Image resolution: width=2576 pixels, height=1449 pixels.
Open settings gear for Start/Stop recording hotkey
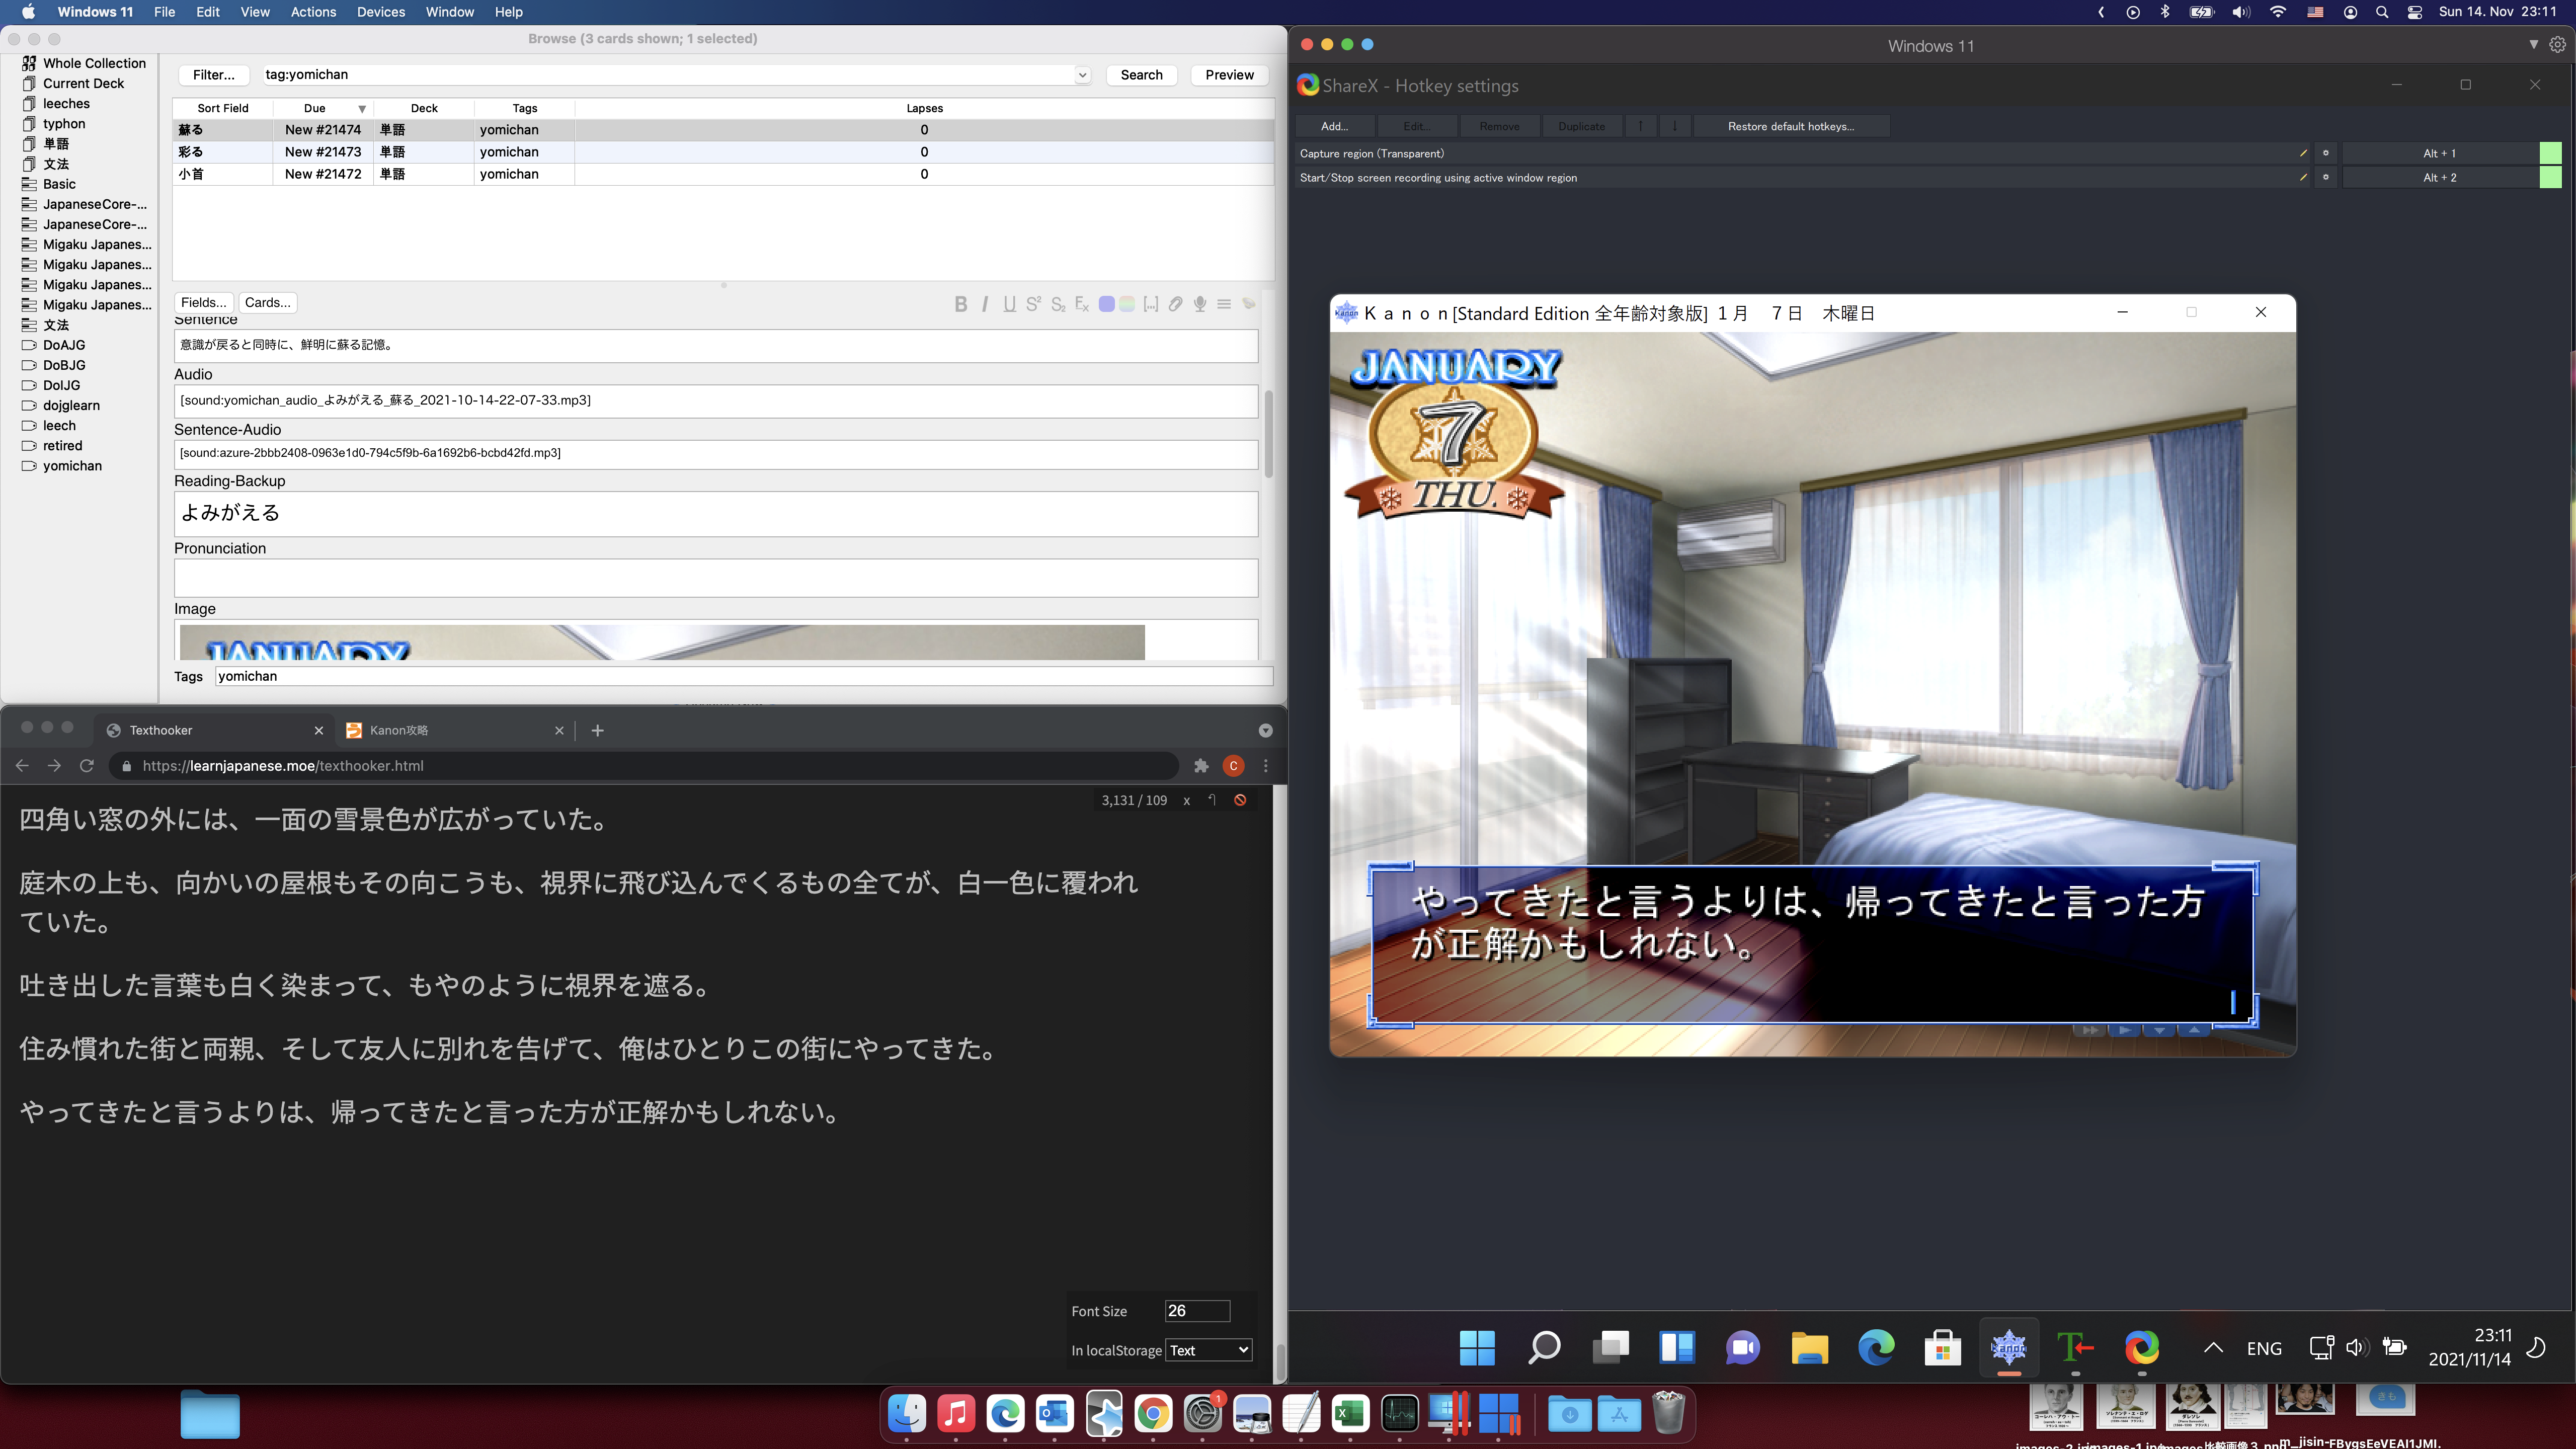[x=2326, y=177]
